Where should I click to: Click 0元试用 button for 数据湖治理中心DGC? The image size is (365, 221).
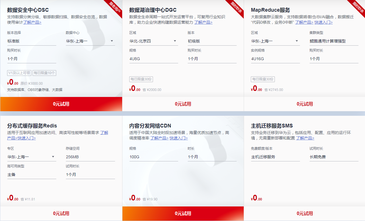coord(183,104)
